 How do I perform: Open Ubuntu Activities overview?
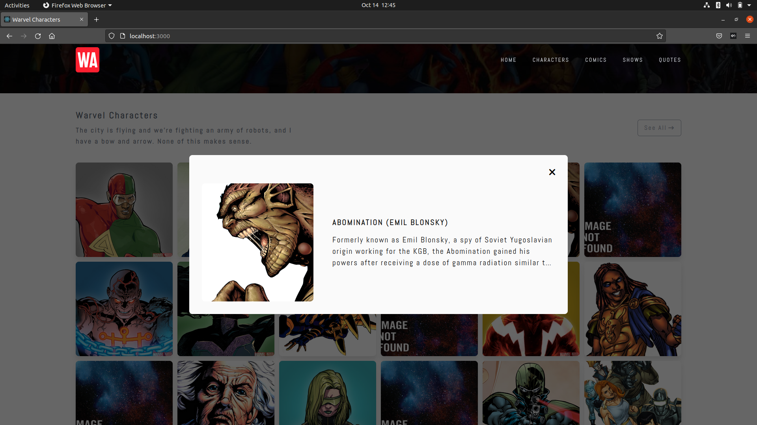click(17, 5)
